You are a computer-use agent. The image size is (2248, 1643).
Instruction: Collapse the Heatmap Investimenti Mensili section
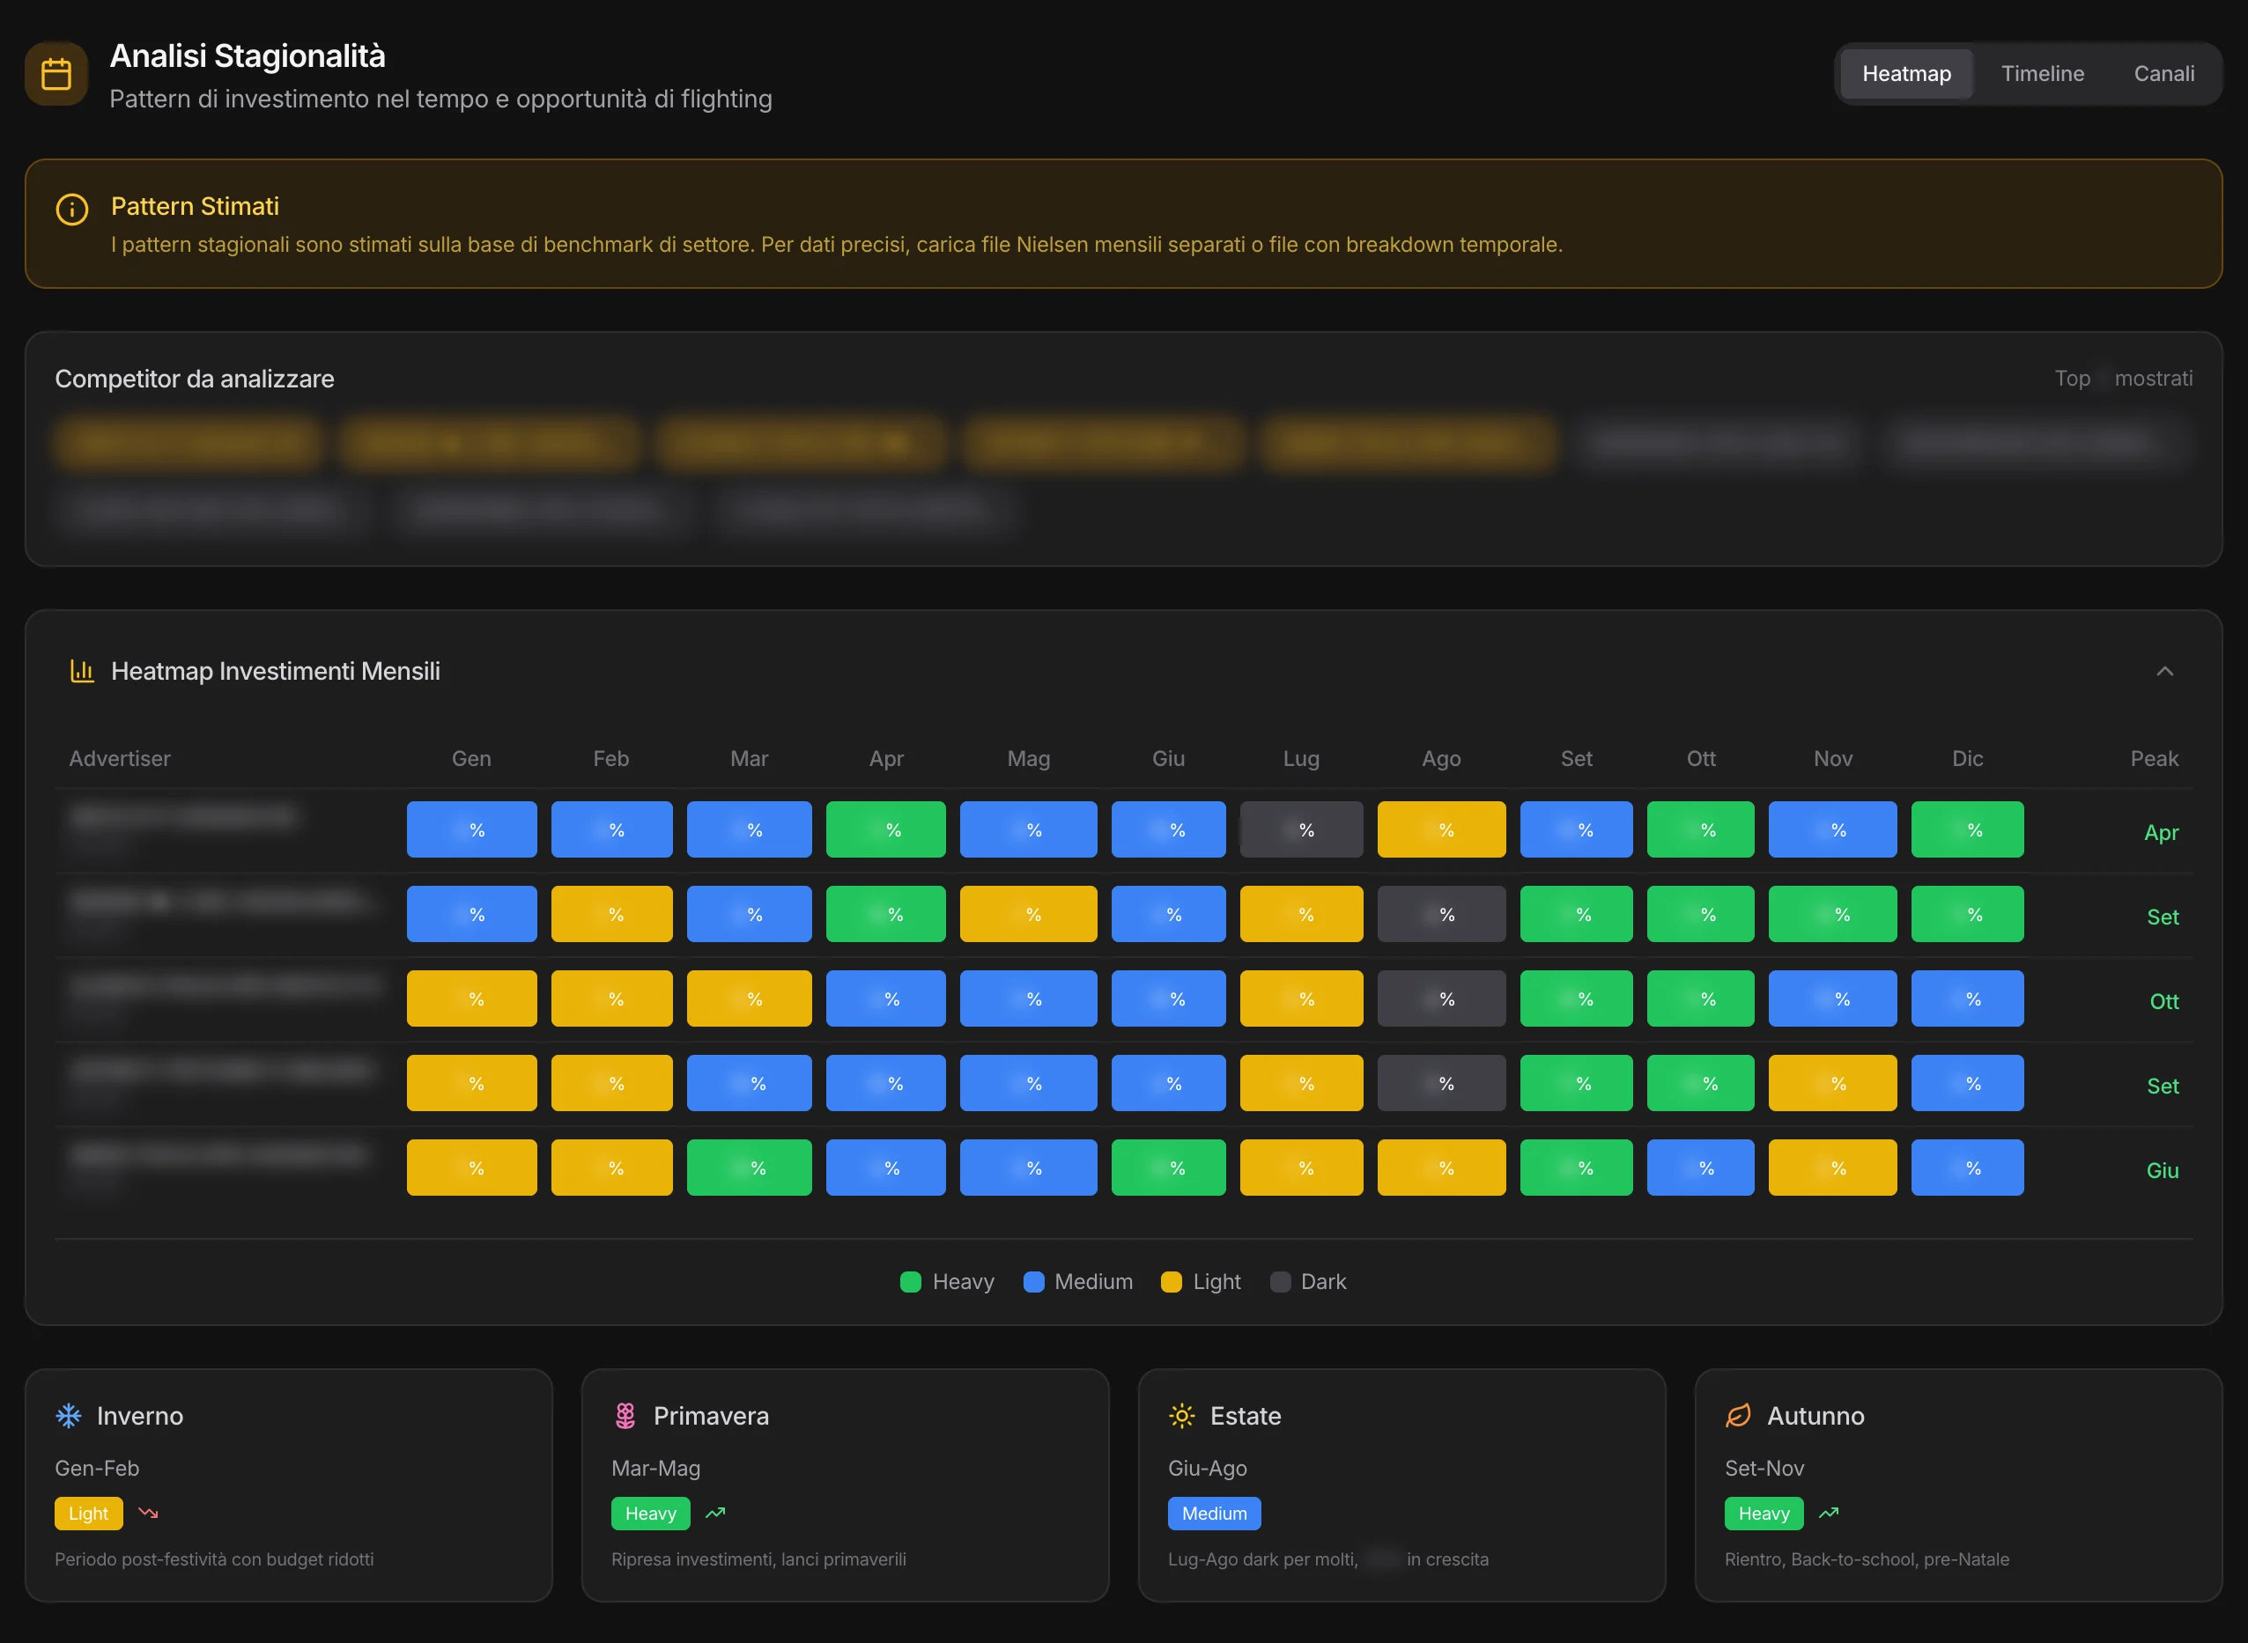(2164, 671)
